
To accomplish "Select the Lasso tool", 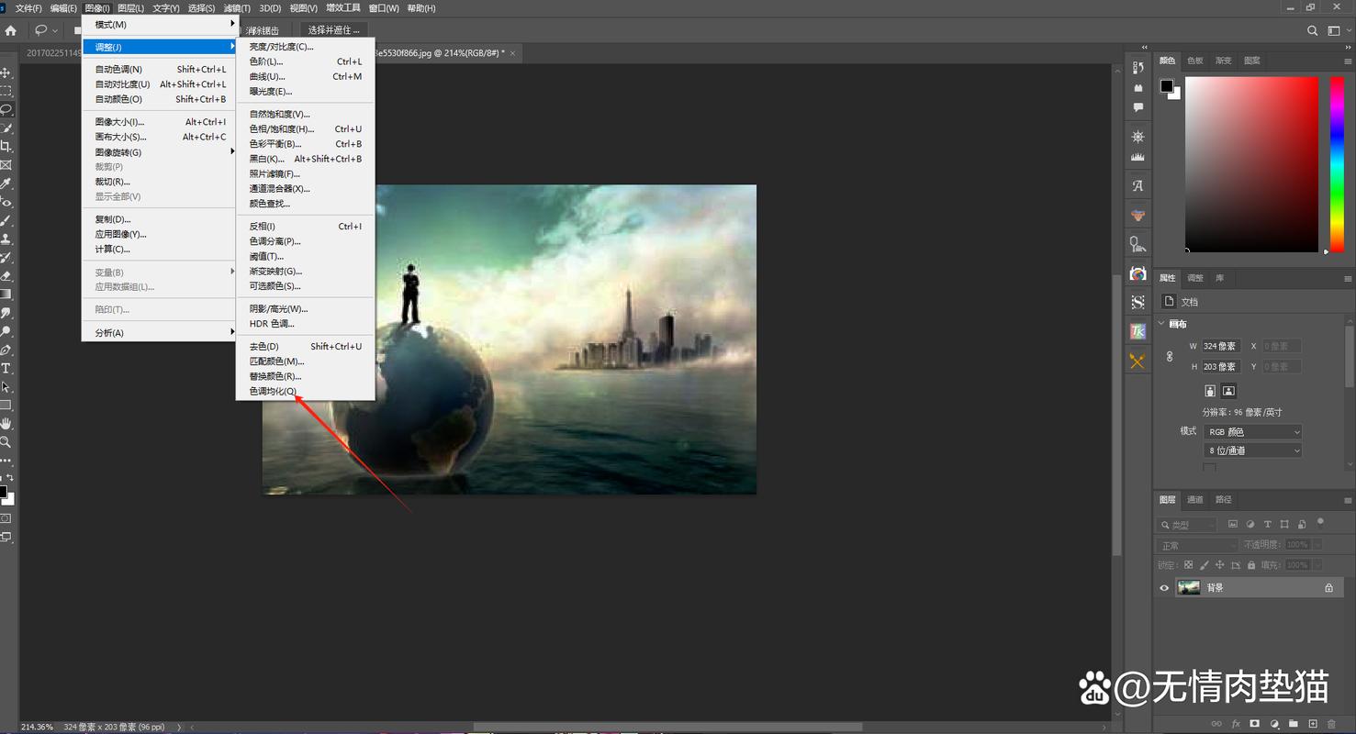I will coord(6,109).
